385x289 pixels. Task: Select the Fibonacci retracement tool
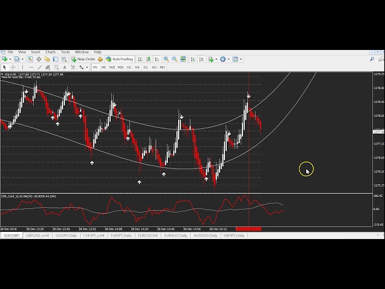click(x=56, y=67)
